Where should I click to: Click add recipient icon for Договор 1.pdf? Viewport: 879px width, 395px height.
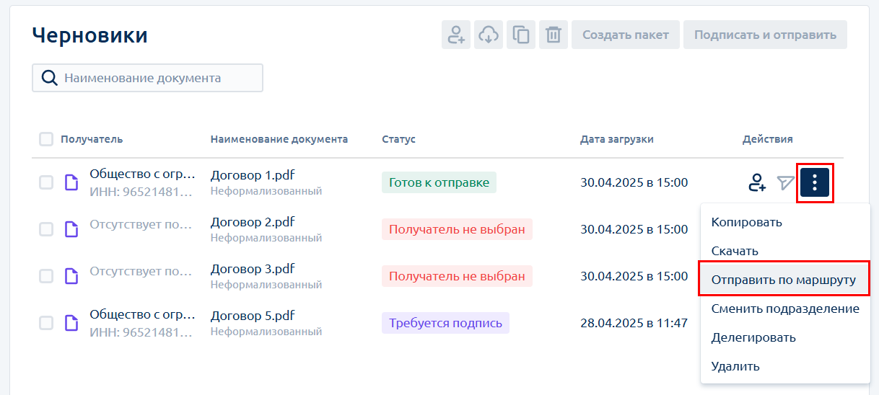click(x=756, y=183)
